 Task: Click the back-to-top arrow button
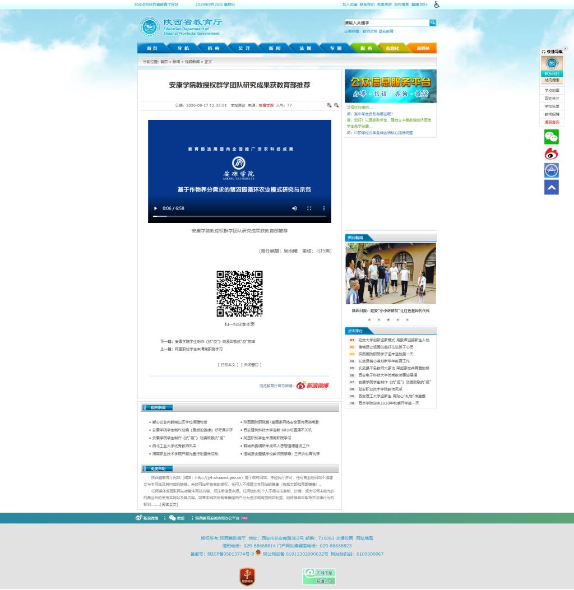click(551, 188)
